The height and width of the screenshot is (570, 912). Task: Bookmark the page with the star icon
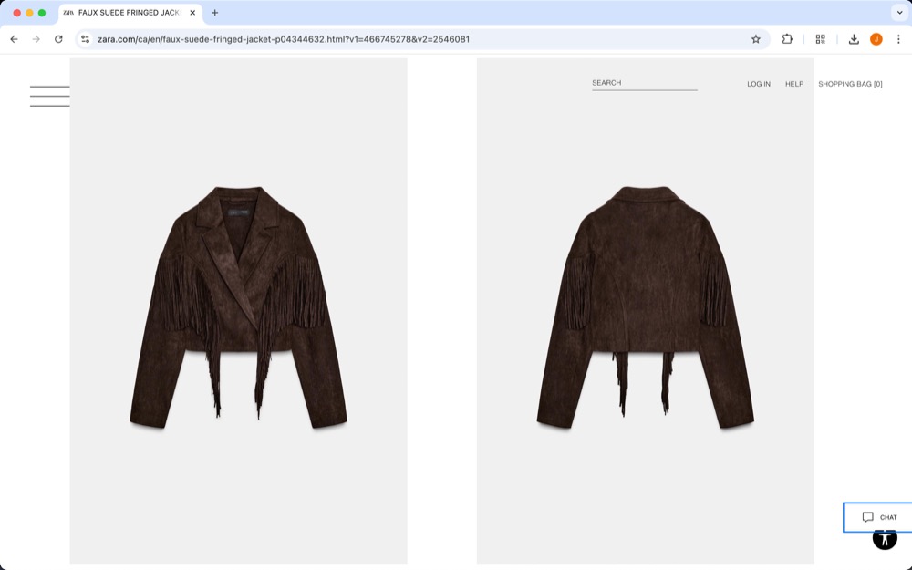pos(756,39)
